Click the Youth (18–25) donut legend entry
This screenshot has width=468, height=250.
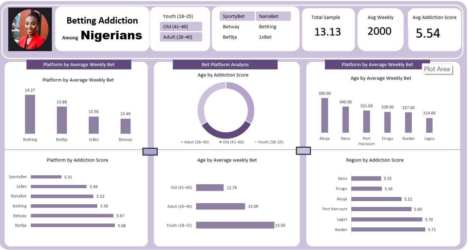pyautogui.click(x=269, y=142)
